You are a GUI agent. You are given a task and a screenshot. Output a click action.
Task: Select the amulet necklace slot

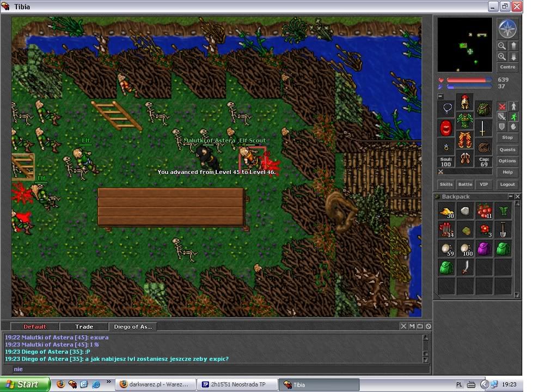tap(446, 109)
